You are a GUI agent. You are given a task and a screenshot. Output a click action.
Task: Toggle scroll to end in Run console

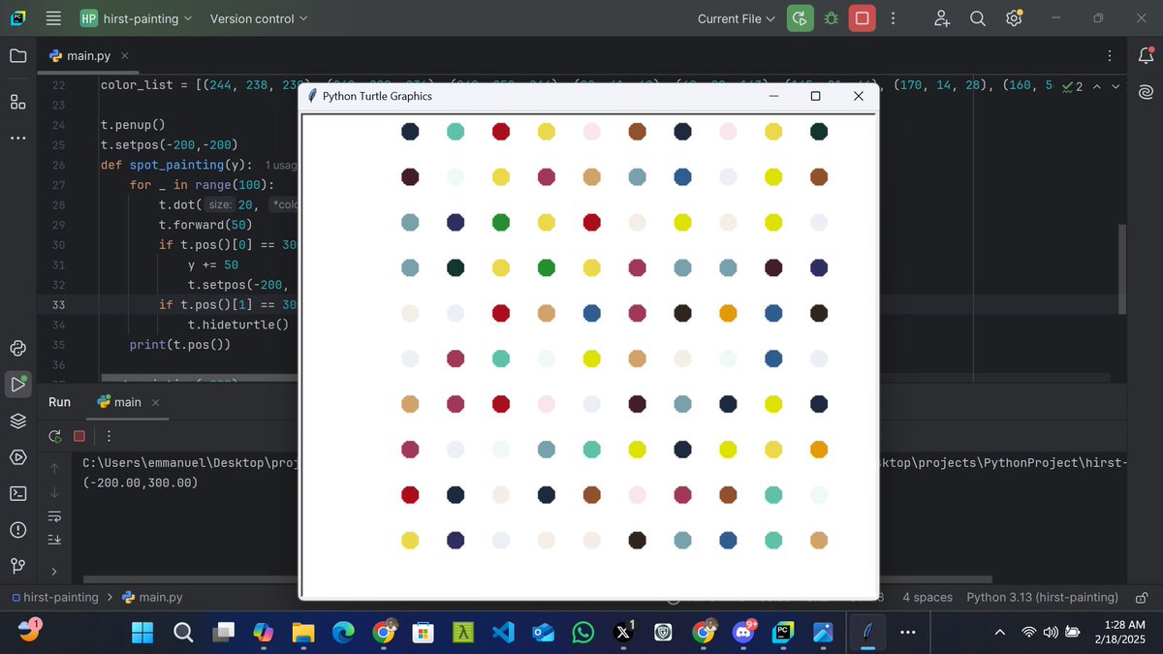click(x=54, y=540)
